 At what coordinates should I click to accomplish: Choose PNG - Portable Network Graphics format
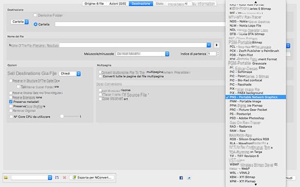coord(256,97)
